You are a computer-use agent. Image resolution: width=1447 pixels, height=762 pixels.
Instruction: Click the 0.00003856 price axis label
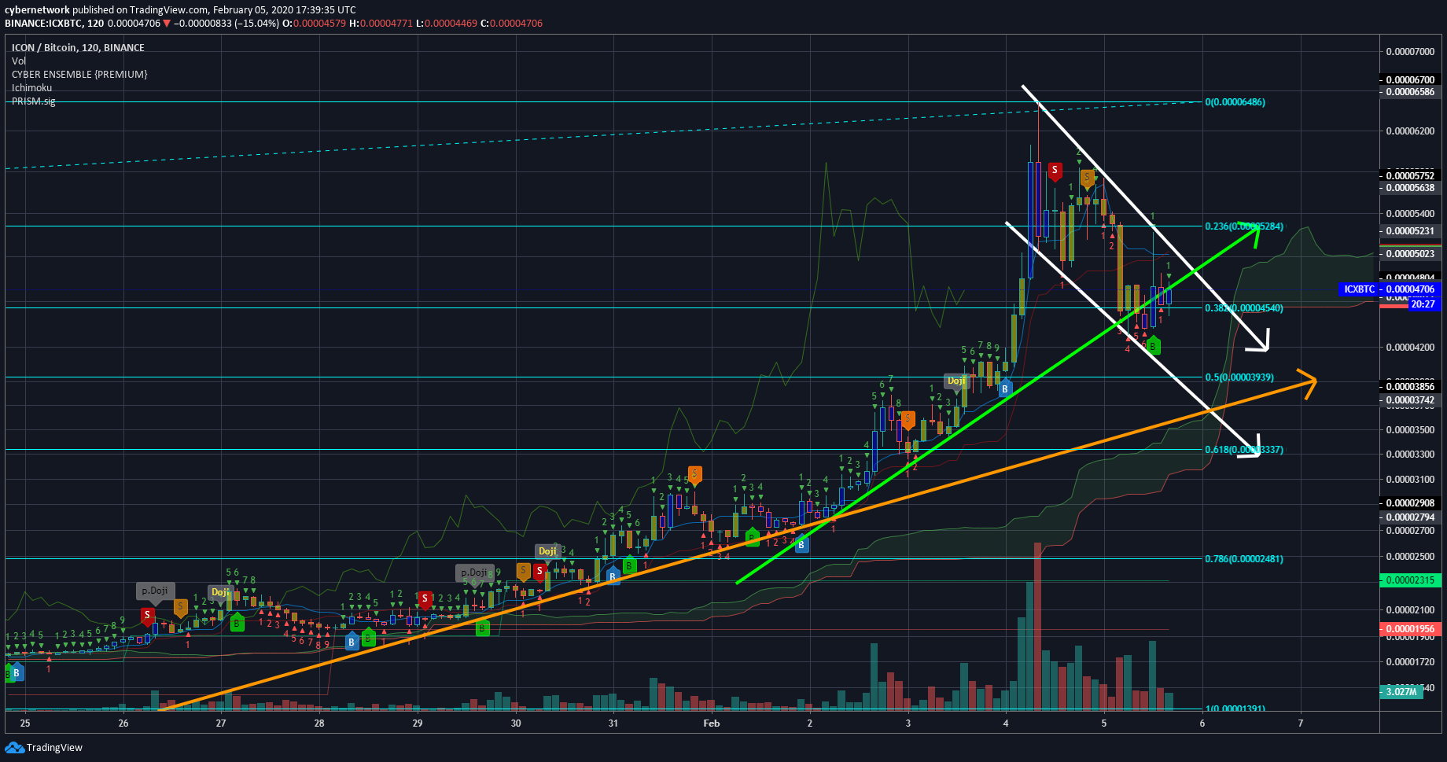1409,386
